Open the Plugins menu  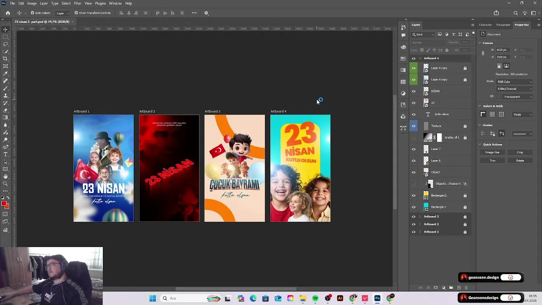coord(100,3)
